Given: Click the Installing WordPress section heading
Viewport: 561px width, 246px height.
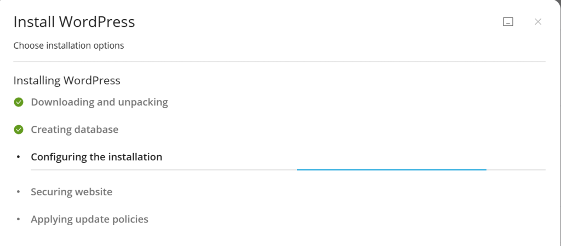Looking at the screenshot, I should click(x=67, y=80).
